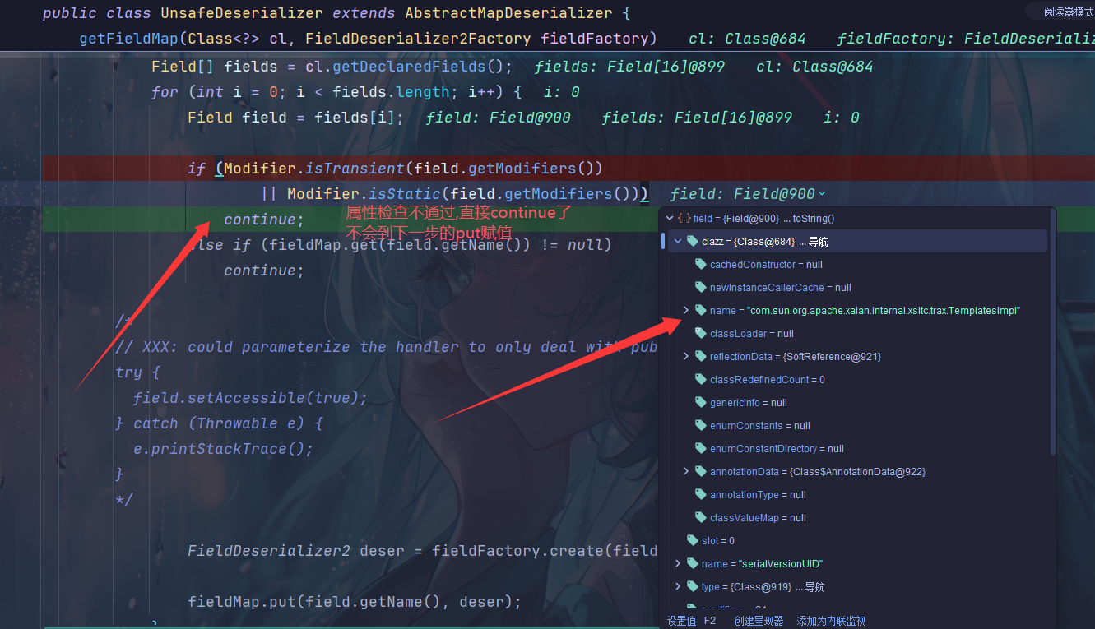The height and width of the screenshot is (629, 1095).
Task: Click the tag icon beside enumConstants
Action: coord(701,426)
